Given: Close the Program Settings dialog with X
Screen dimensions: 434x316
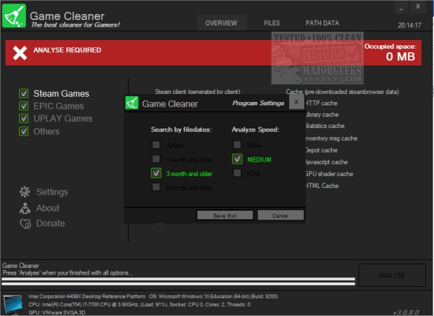Looking at the screenshot, I should [x=296, y=102].
